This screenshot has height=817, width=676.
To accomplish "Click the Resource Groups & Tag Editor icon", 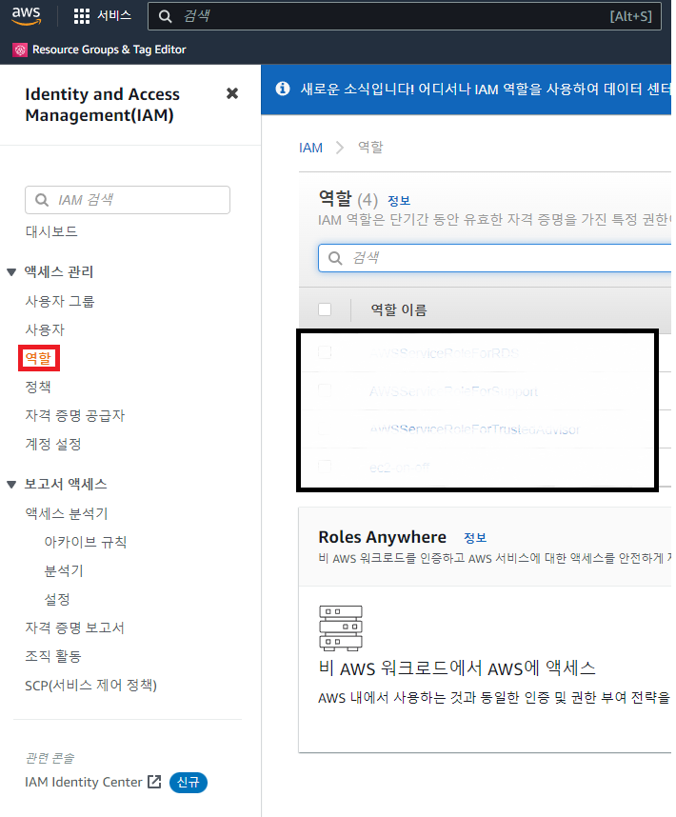I will (20, 50).
